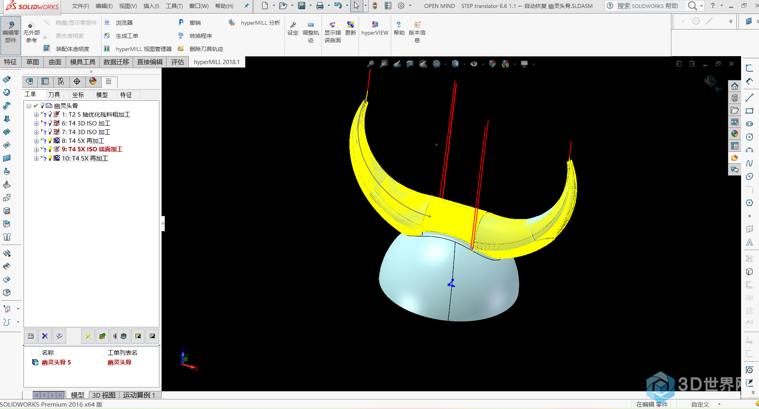
Task: Open the ConfigurationManager panel tab
Action: (x=61, y=82)
